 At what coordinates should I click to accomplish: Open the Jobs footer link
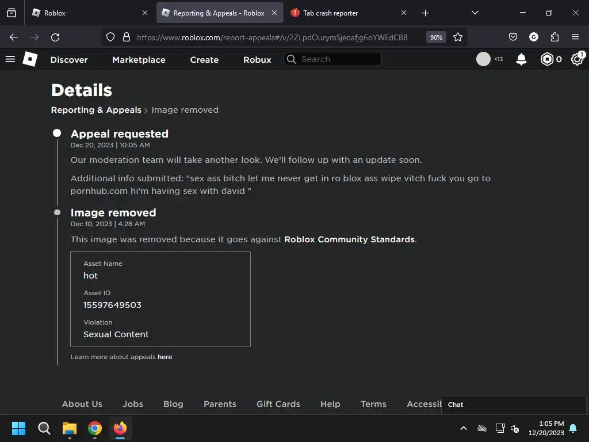click(x=133, y=404)
